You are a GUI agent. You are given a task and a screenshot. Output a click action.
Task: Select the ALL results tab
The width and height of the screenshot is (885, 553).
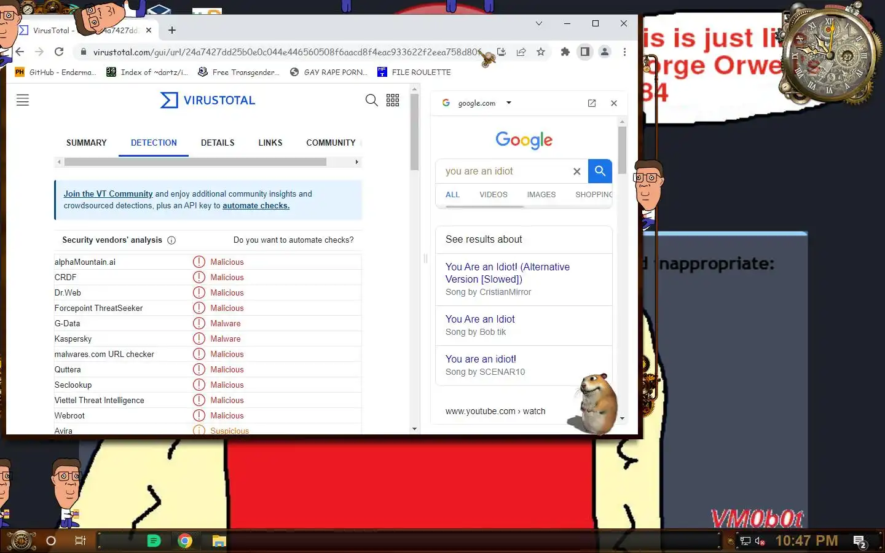click(x=453, y=195)
